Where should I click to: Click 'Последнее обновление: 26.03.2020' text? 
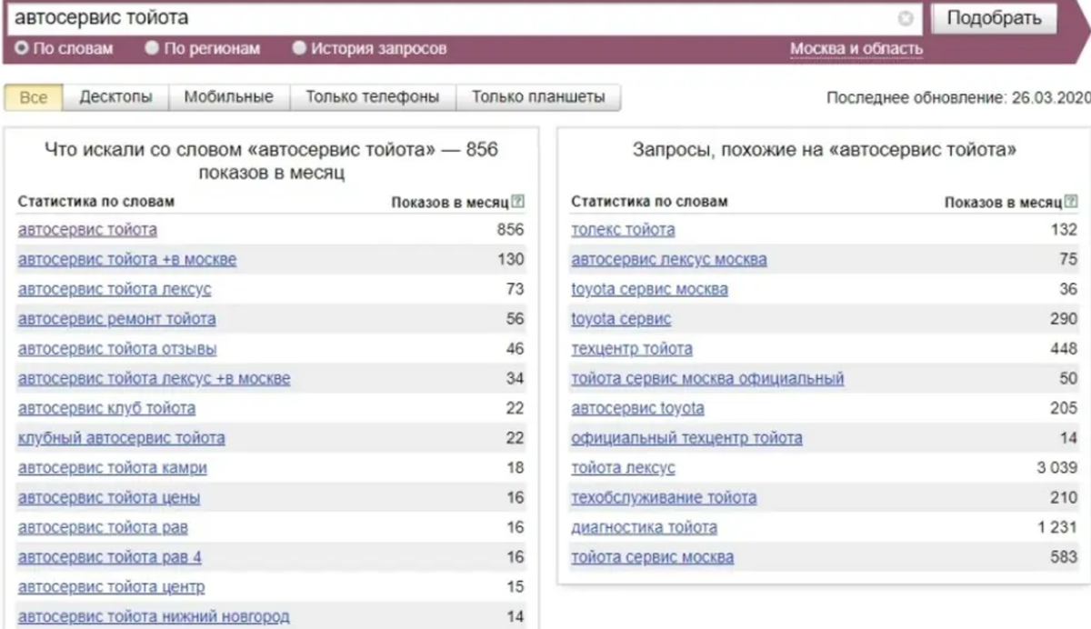(x=958, y=97)
